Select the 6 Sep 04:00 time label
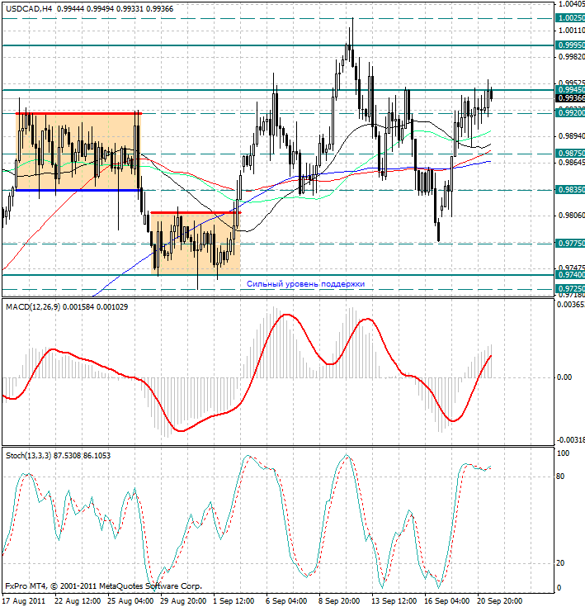The width and height of the screenshot is (585, 607). coord(286,600)
